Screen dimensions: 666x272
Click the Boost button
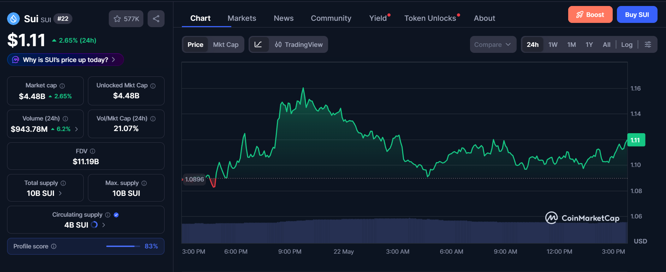pyautogui.click(x=590, y=14)
